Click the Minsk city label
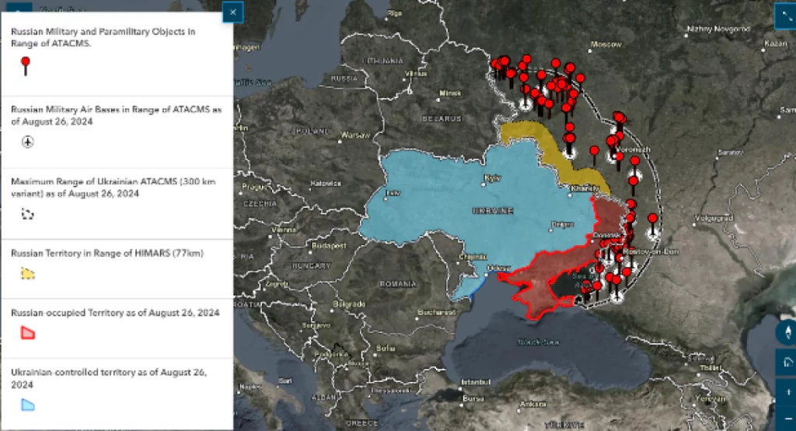The height and width of the screenshot is (431, 796). tap(450, 93)
